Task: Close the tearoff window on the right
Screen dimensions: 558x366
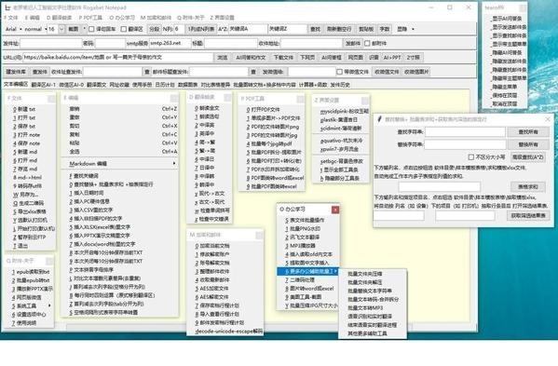Action: (x=523, y=7)
